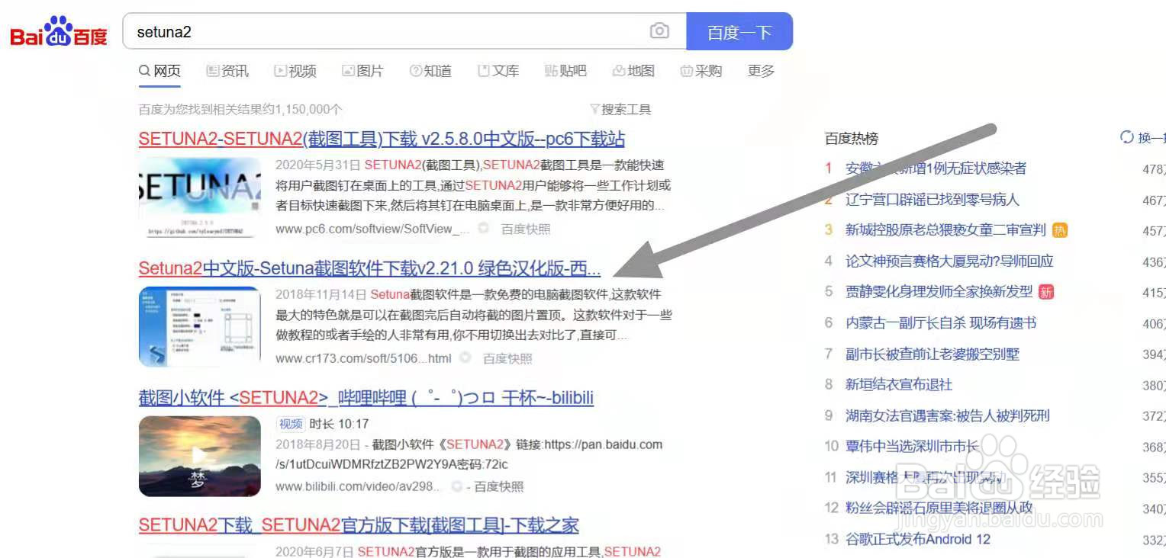Open hot item 辽宁营口辟谣已找到零号病人
The image size is (1166, 558).
(932, 200)
